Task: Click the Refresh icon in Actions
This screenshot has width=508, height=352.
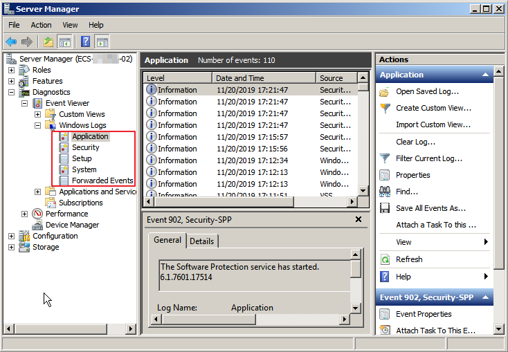Action: pos(385,259)
